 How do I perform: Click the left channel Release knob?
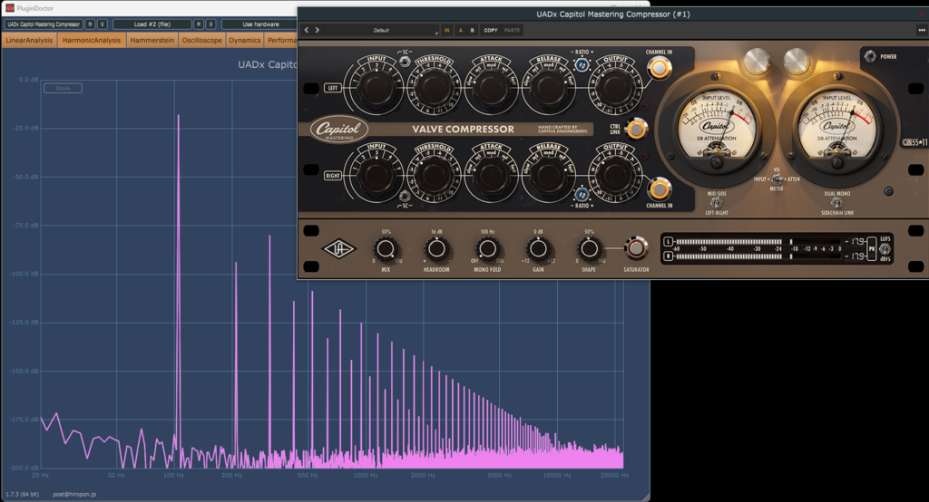point(548,88)
